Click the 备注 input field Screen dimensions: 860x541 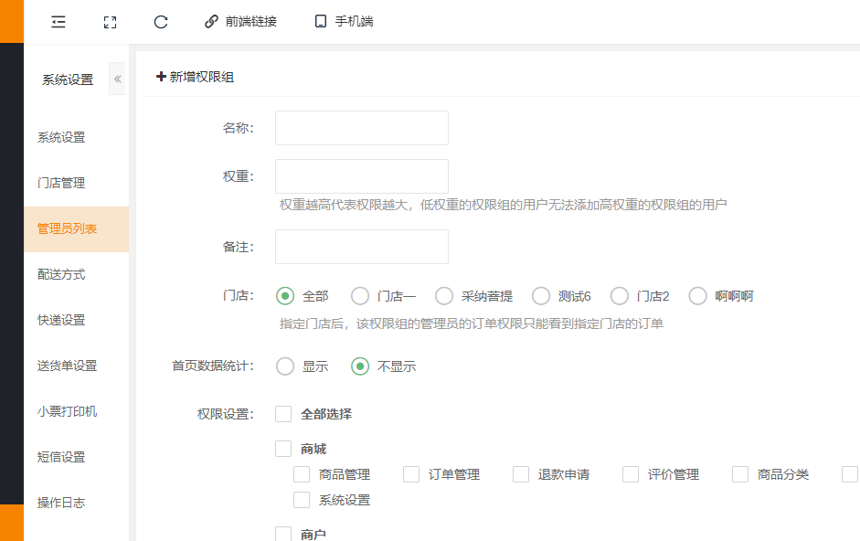(x=361, y=247)
